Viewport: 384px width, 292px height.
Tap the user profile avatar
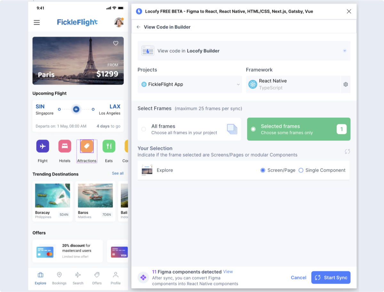(x=119, y=22)
